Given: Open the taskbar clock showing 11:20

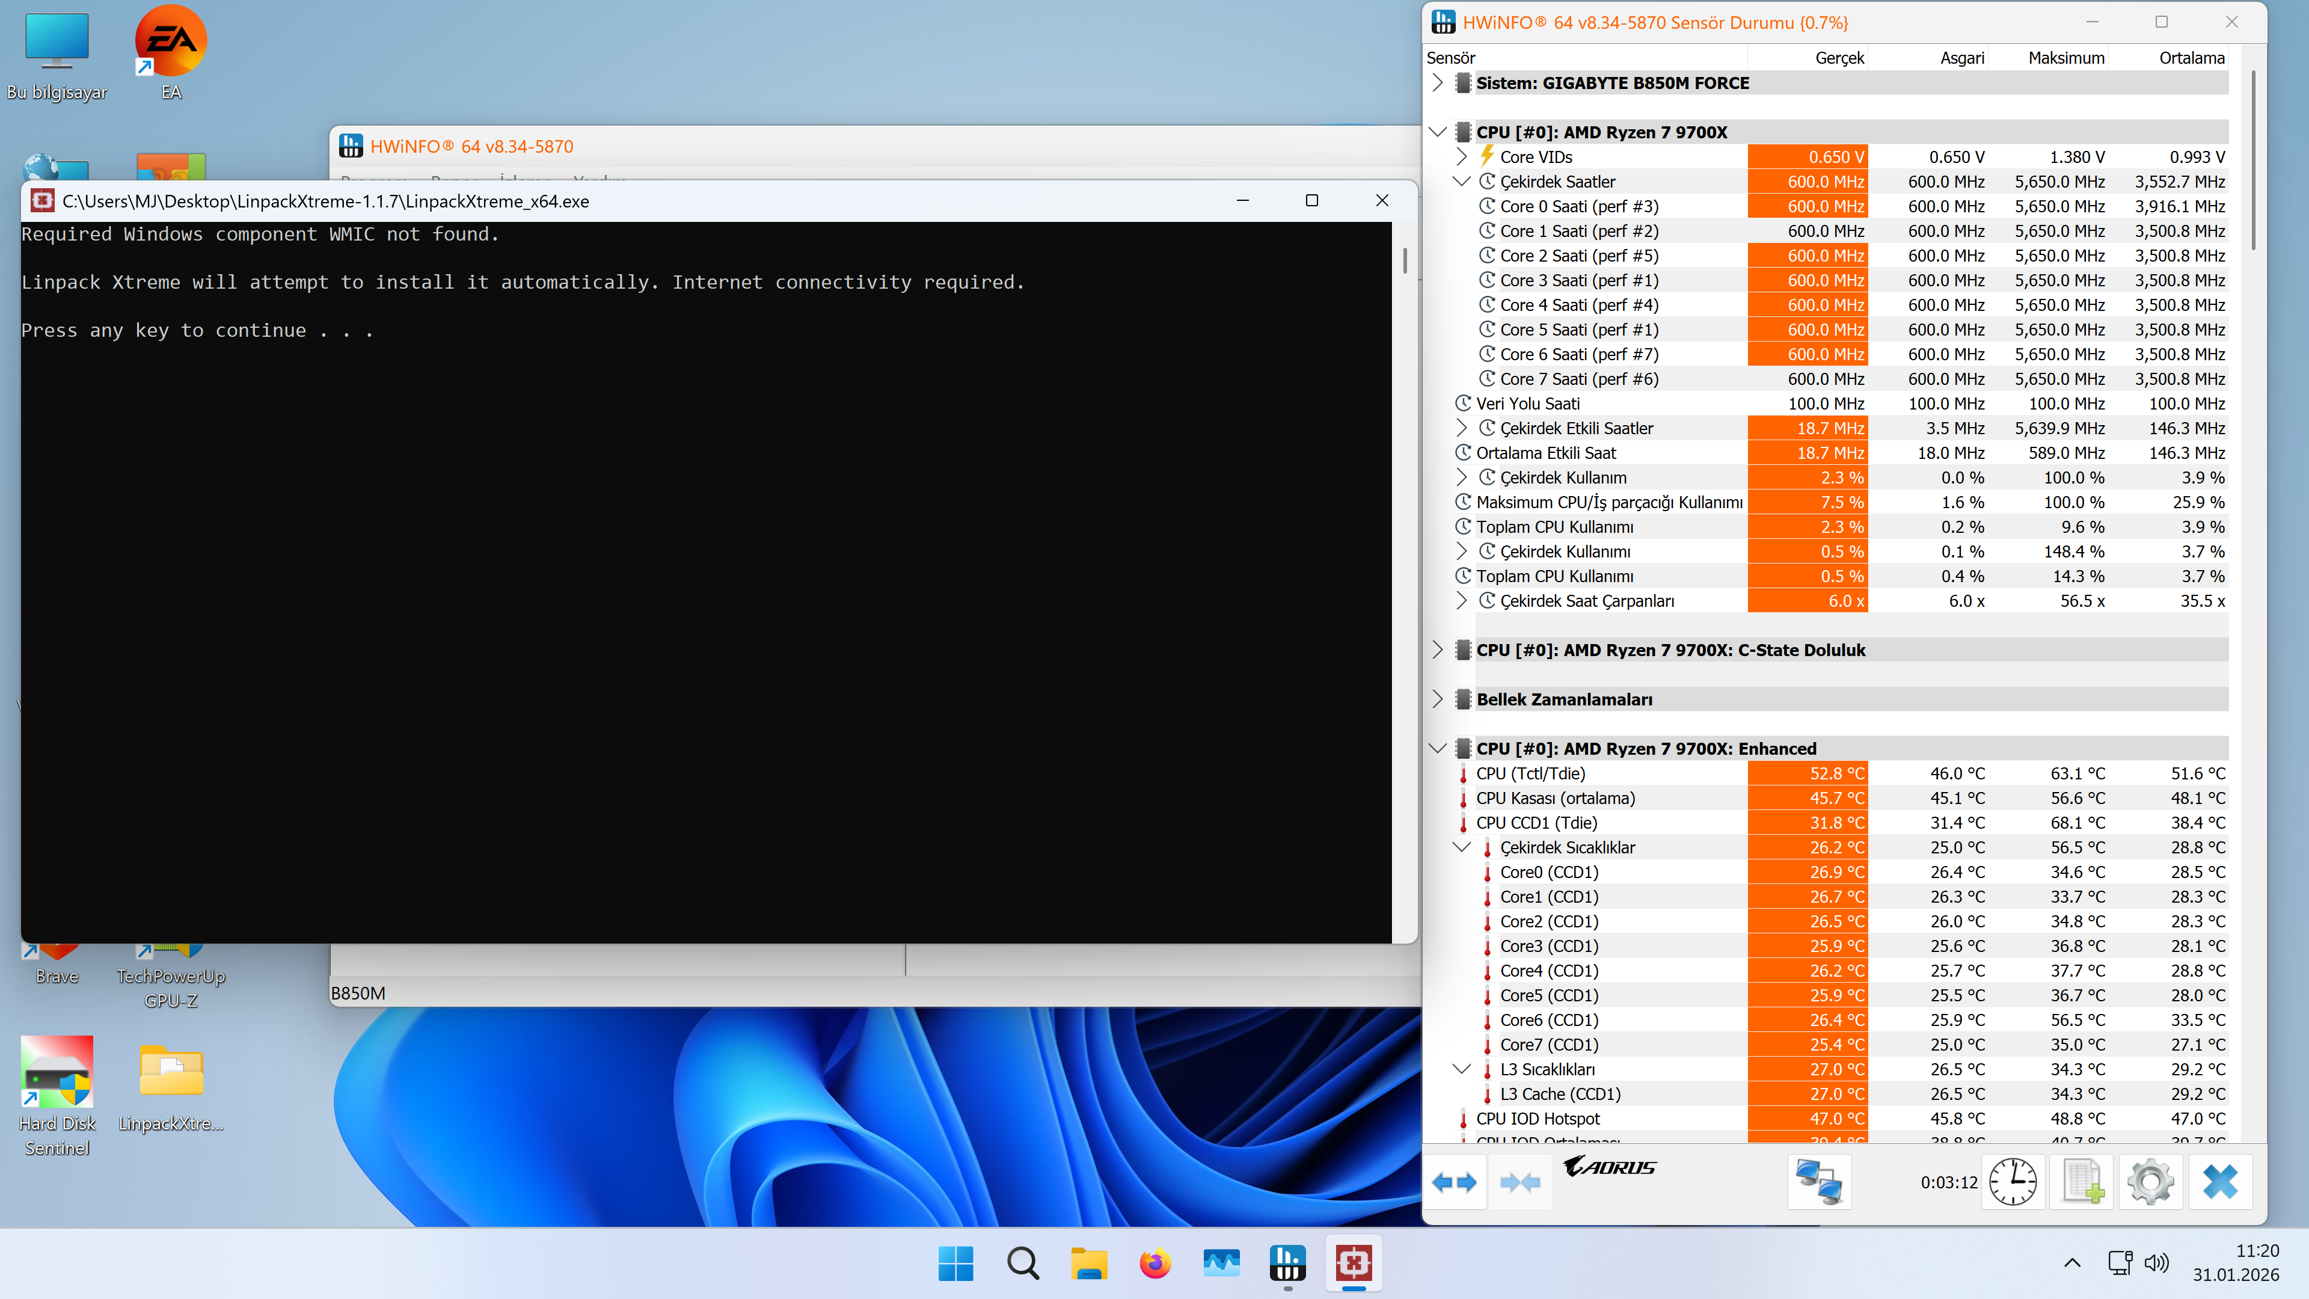Looking at the screenshot, I should pos(2236,1263).
